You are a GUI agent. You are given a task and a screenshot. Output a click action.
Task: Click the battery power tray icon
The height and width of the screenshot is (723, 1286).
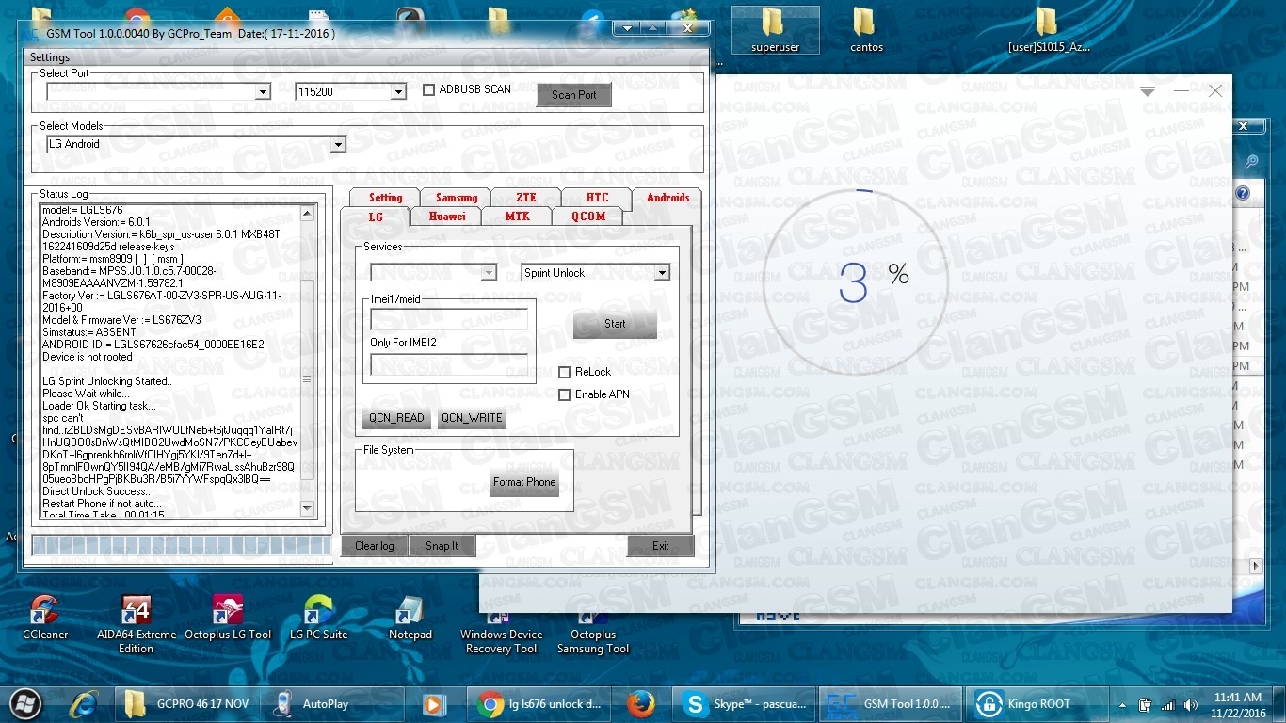click(1145, 704)
